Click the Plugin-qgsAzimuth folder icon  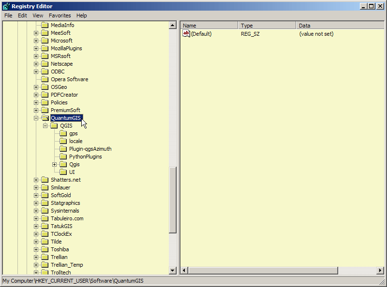tap(63, 149)
